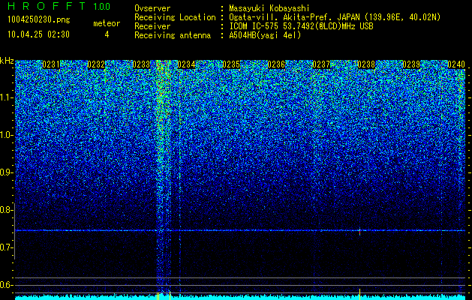Click the 0232 time marker
The image size is (472, 300).
(x=96, y=64)
